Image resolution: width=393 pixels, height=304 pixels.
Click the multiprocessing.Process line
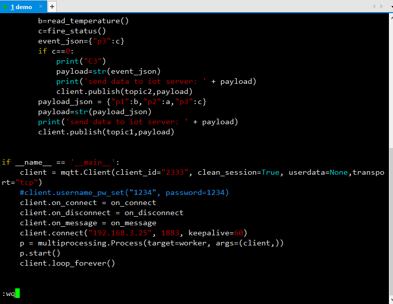click(151, 243)
